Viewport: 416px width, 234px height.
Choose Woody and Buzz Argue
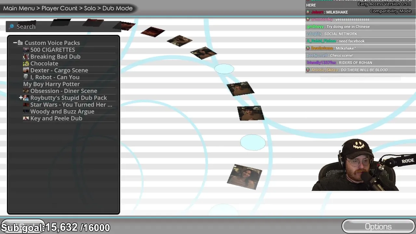62,111
